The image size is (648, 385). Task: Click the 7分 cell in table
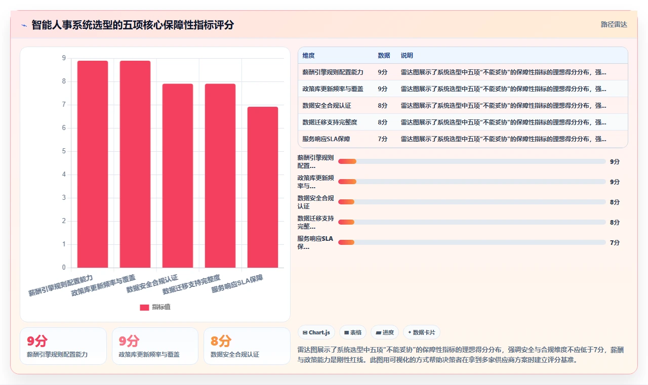click(x=382, y=139)
